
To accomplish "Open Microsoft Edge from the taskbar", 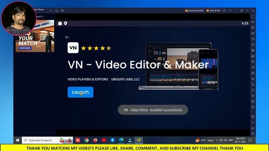I will click(x=121, y=140).
